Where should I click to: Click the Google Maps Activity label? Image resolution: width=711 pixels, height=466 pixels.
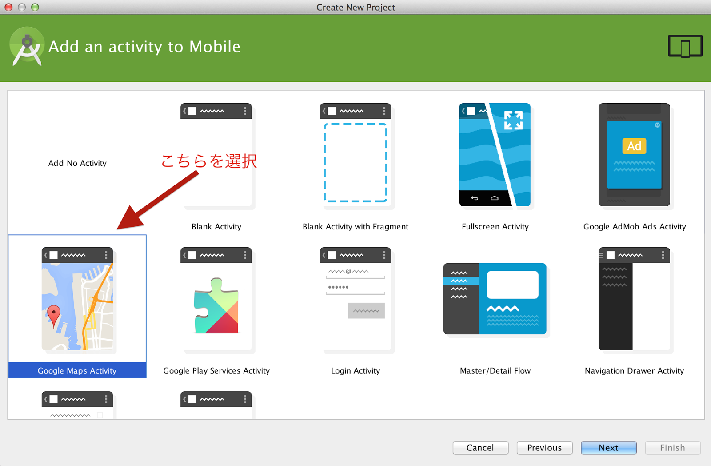click(77, 370)
